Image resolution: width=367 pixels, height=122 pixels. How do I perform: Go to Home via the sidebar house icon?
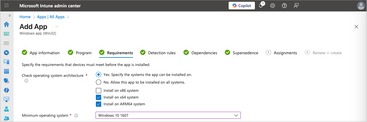click(x=6, y=24)
